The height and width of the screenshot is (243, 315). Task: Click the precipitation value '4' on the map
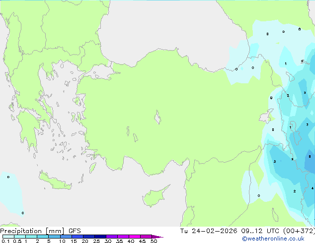click(x=312, y=188)
